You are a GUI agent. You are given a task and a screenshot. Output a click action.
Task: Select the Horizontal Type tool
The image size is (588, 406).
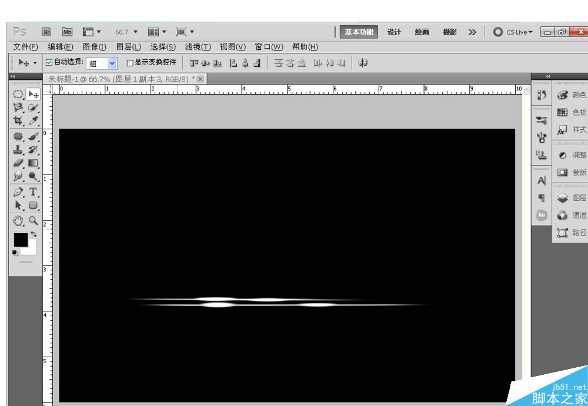33,192
